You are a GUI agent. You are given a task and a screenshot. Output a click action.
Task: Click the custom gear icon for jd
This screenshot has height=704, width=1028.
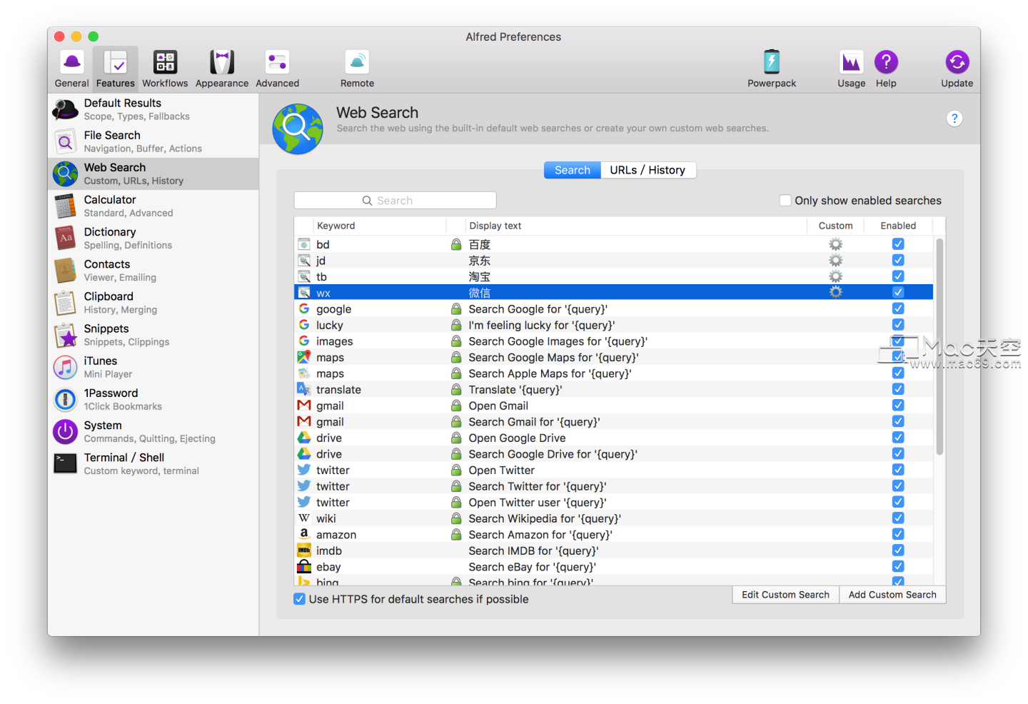pos(835,261)
